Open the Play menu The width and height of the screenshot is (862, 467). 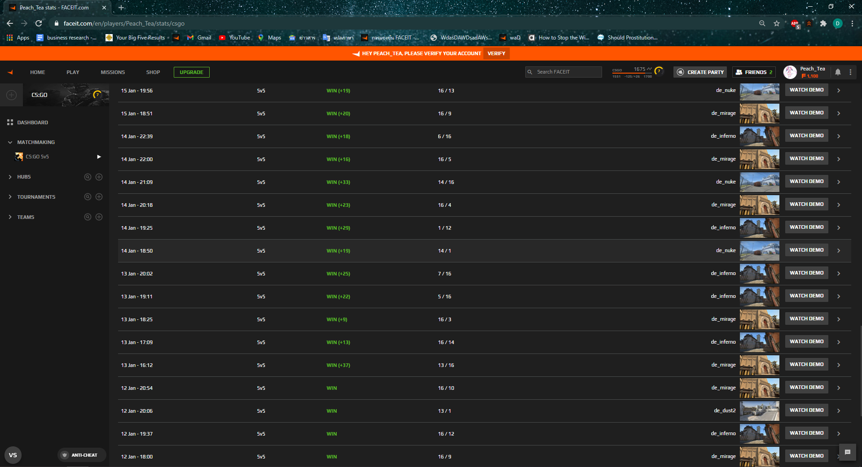tap(73, 72)
